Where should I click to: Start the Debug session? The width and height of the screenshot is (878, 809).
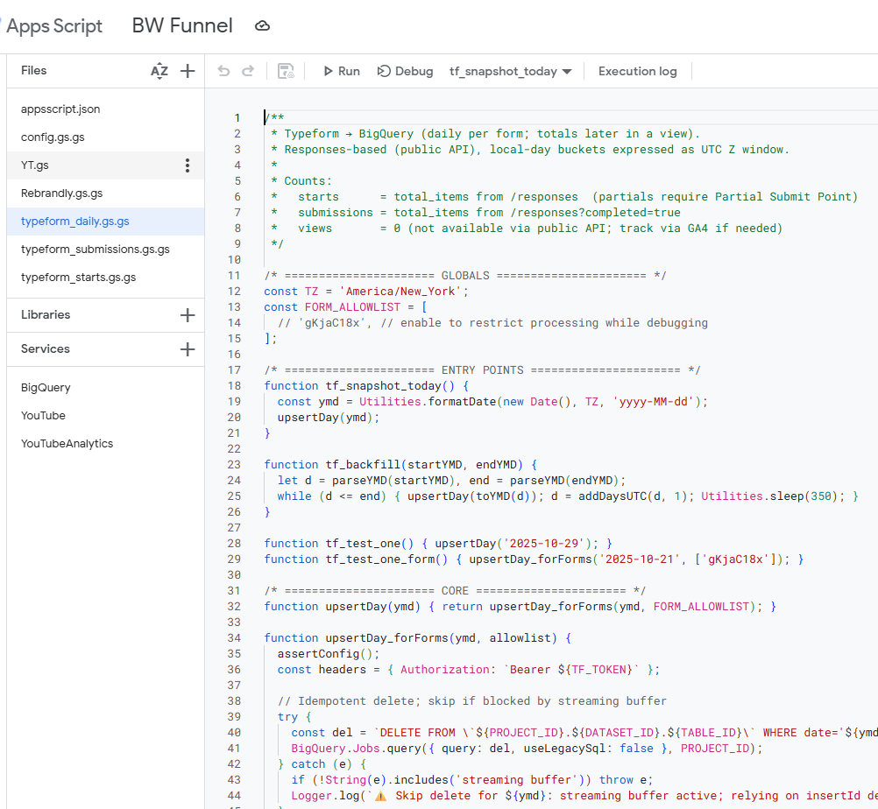(x=406, y=71)
